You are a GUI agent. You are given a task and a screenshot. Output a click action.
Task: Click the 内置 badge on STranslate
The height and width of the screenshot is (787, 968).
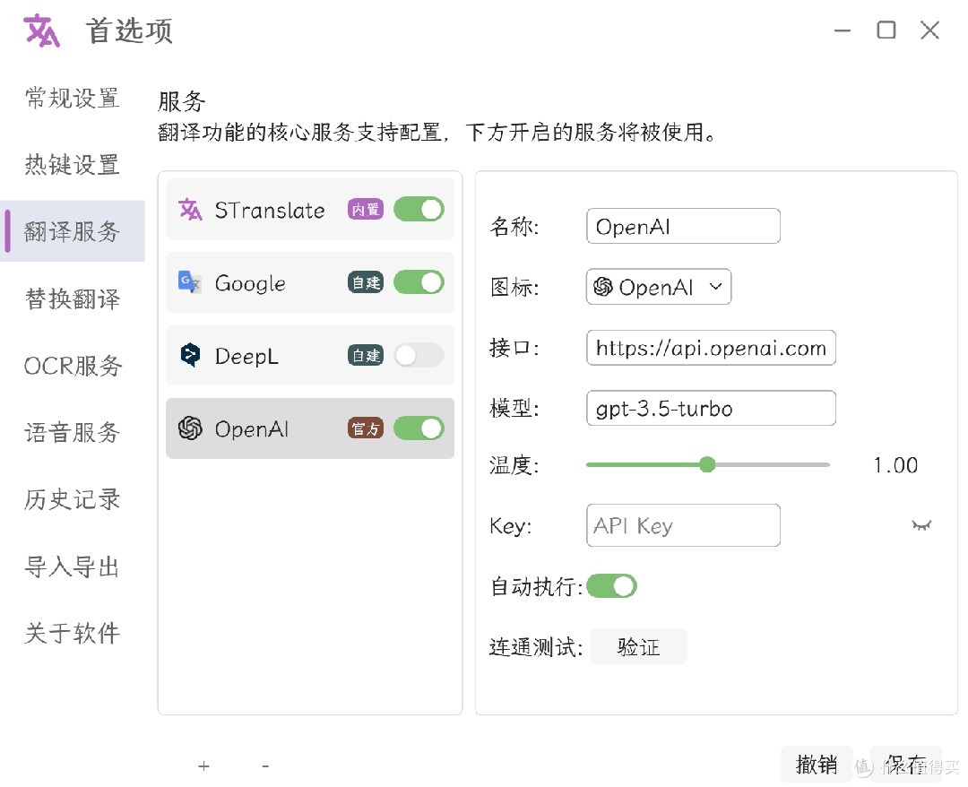coord(366,209)
